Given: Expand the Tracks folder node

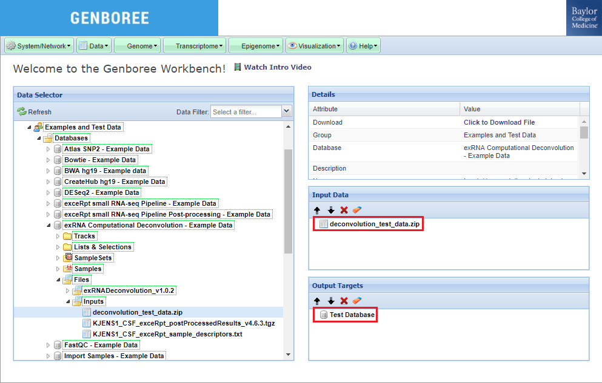Looking at the screenshot, I should (58, 236).
